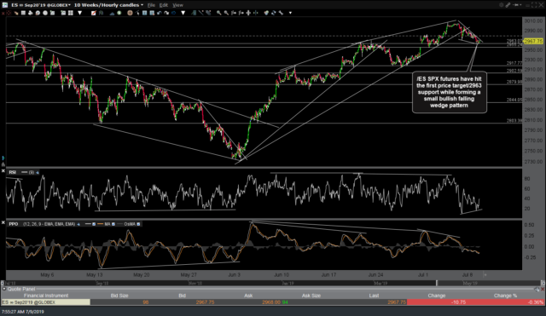Close the RSI indicator panel

(3, 171)
